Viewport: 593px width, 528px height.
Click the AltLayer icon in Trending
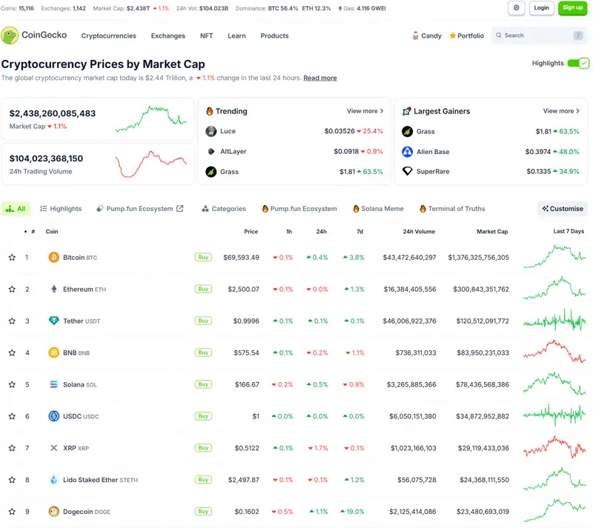pyautogui.click(x=211, y=151)
